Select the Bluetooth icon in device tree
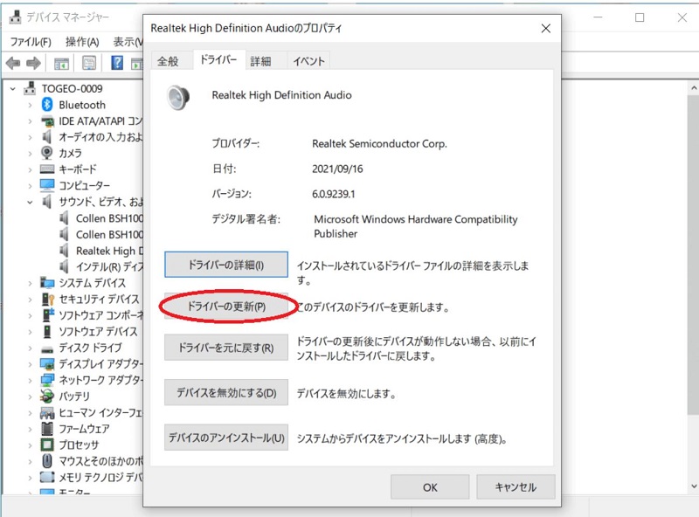699x517 pixels. click(47, 105)
